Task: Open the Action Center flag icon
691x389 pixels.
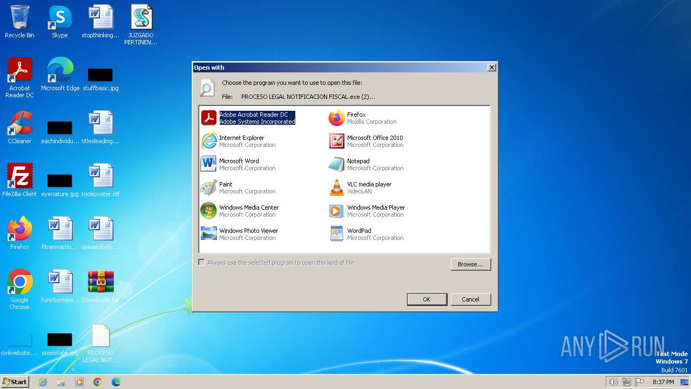Action: 640,382
